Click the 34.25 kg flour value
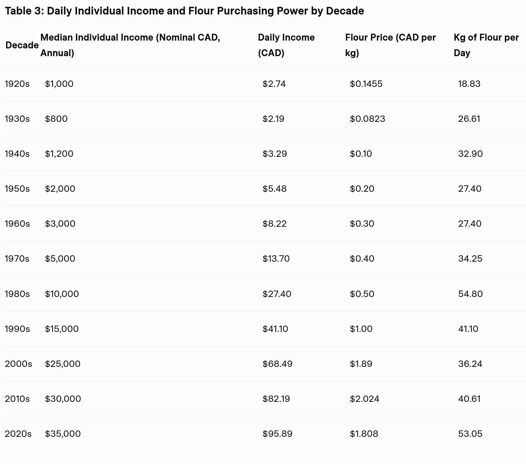The image size is (526, 464). coord(470,258)
